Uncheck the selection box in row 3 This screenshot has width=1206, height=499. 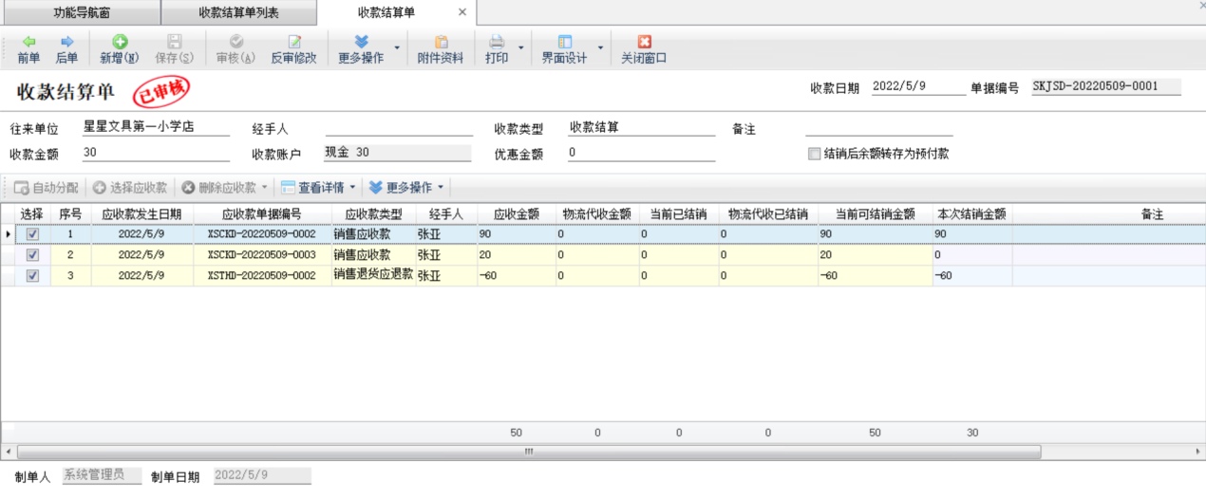(x=32, y=276)
